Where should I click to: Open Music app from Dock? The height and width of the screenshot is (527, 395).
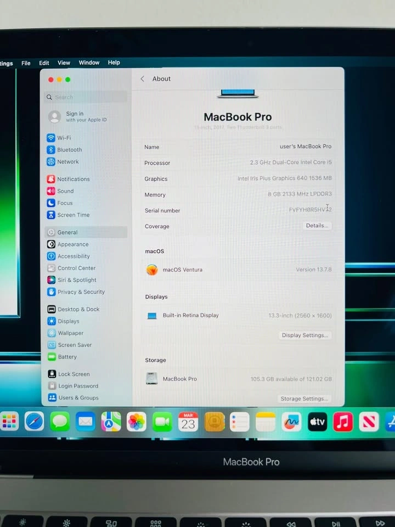point(343,422)
